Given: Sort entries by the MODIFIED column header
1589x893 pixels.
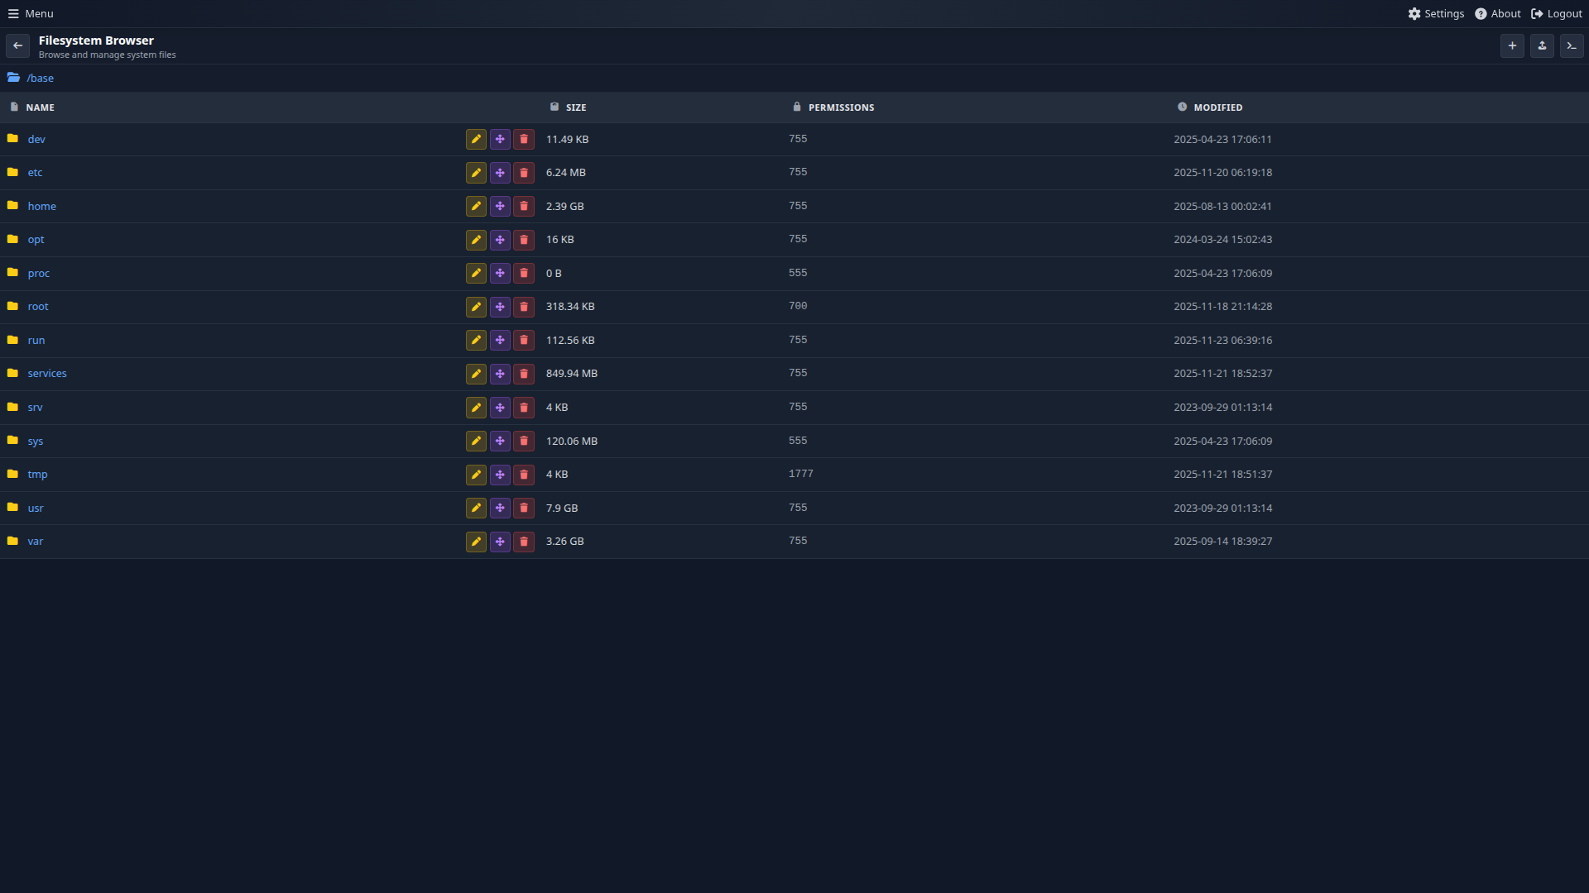Looking at the screenshot, I should 1217,107.
